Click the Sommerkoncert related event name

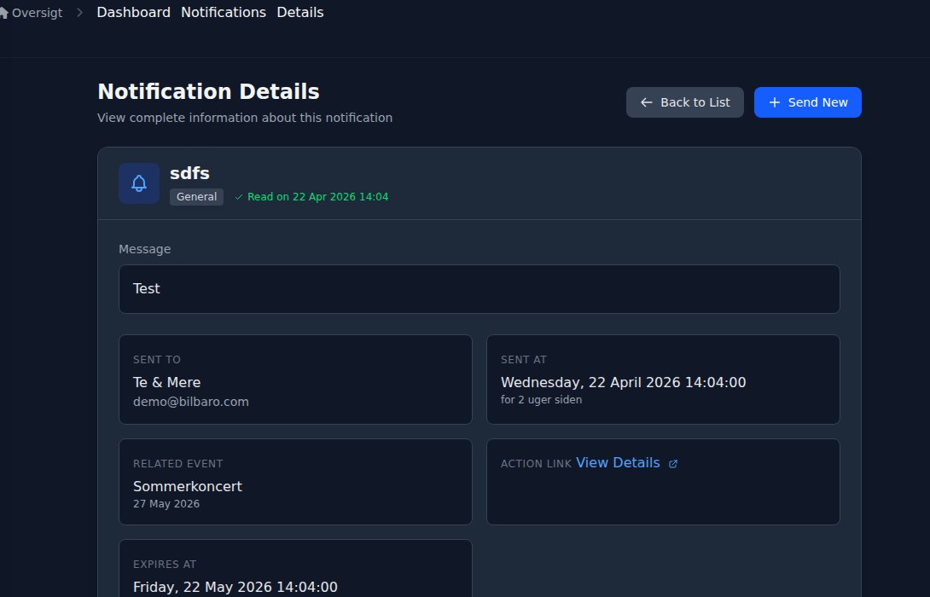coord(188,487)
